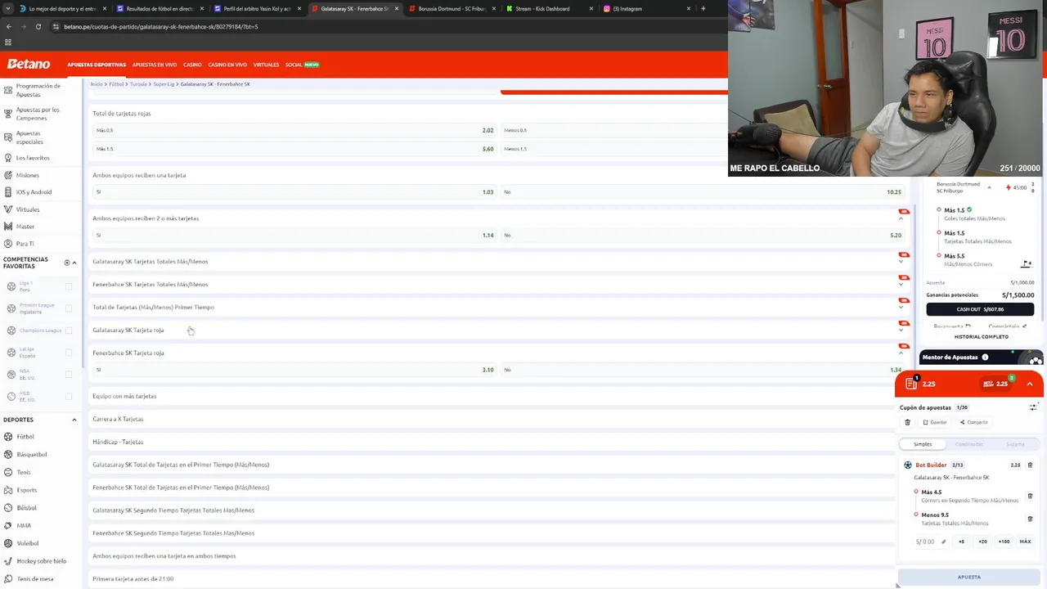The image size is (1047, 589).
Task: Tick the Liga 1 Perú checkbox
Action: (69, 286)
